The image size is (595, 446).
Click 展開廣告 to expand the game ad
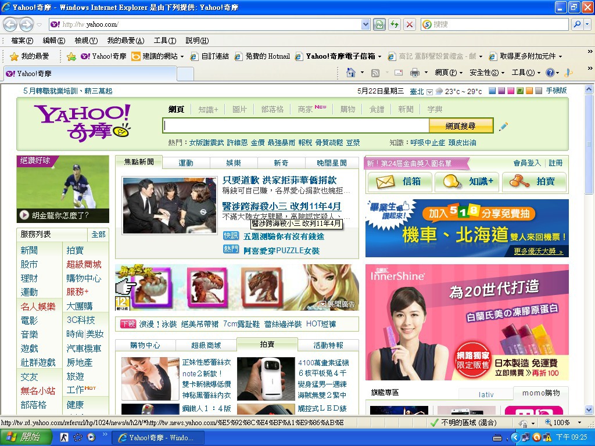(x=338, y=304)
